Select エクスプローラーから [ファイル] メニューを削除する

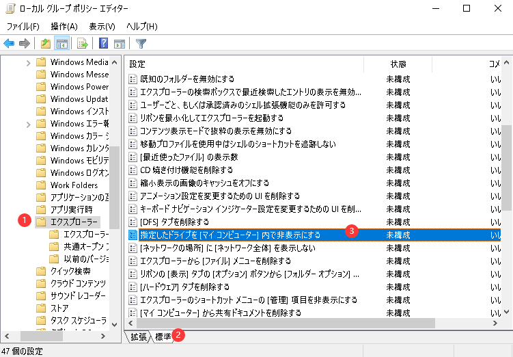click(215, 261)
